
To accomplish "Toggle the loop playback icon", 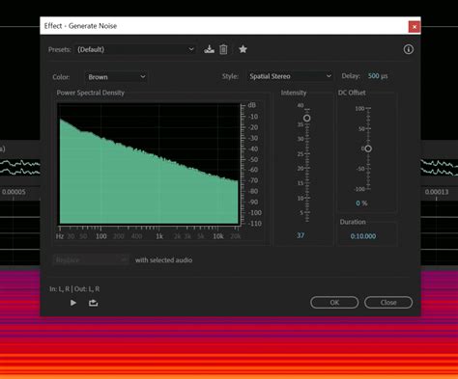I will [93, 303].
